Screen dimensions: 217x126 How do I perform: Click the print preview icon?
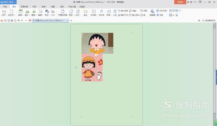point(15,21)
